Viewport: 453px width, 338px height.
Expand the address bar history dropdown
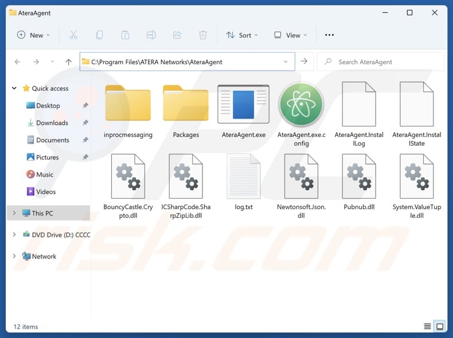(286, 61)
